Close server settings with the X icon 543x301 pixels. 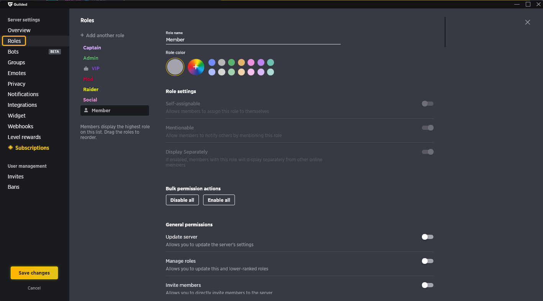click(528, 22)
